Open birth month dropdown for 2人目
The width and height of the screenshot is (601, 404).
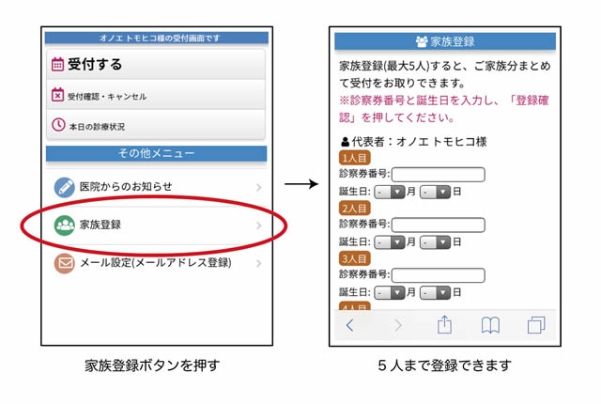(390, 242)
